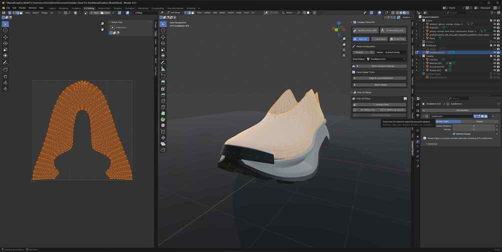Pick the Grab sculpt tool in UV editor

(5, 76)
